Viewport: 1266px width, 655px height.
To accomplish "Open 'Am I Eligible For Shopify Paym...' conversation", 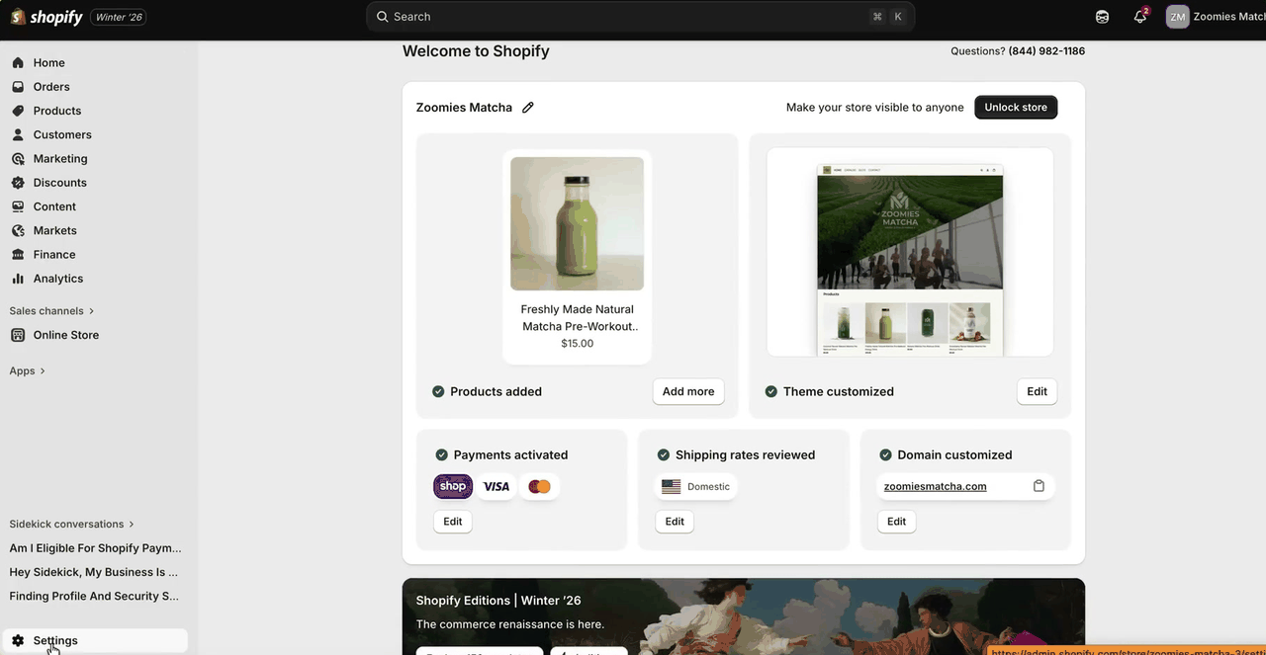I will [x=95, y=548].
